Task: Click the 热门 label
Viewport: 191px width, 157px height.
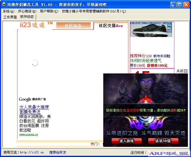Action: tap(95, 144)
